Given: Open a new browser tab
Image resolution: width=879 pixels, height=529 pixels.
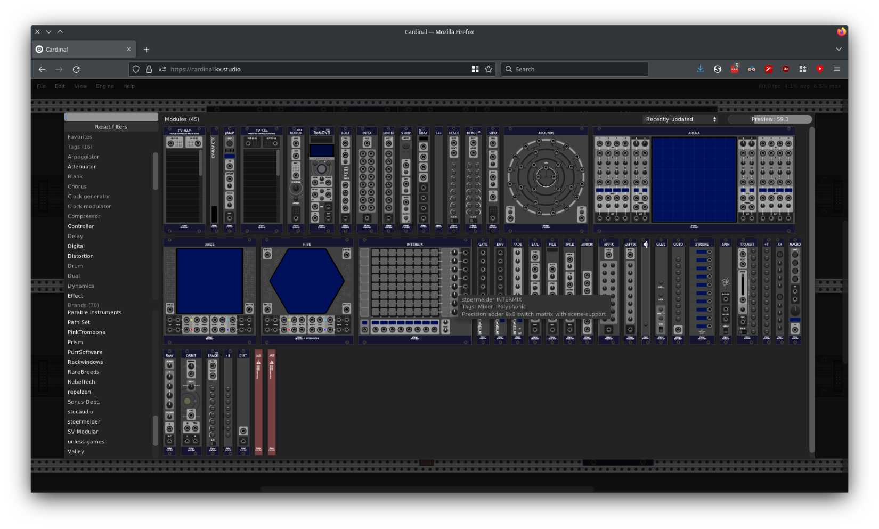Looking at the screenshot, I should point(146,50).
